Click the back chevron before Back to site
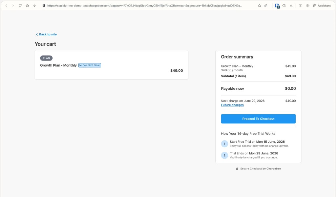Screen dimensions: 336x197 (x=37, y=34)
